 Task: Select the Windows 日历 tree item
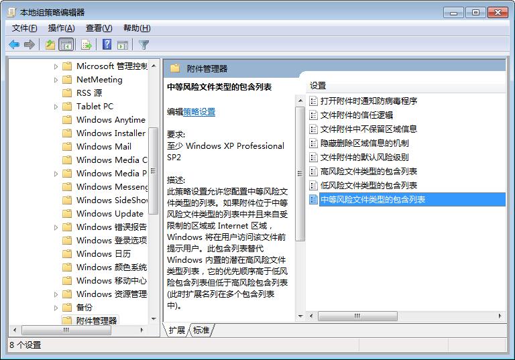pos(103,253)
